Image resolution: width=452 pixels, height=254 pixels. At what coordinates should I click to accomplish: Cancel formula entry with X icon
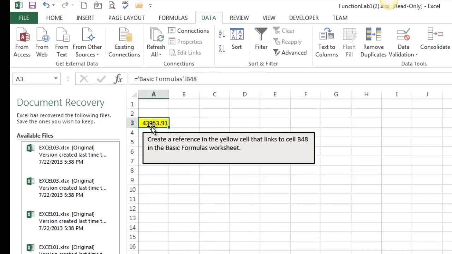[x=84, y=79]
